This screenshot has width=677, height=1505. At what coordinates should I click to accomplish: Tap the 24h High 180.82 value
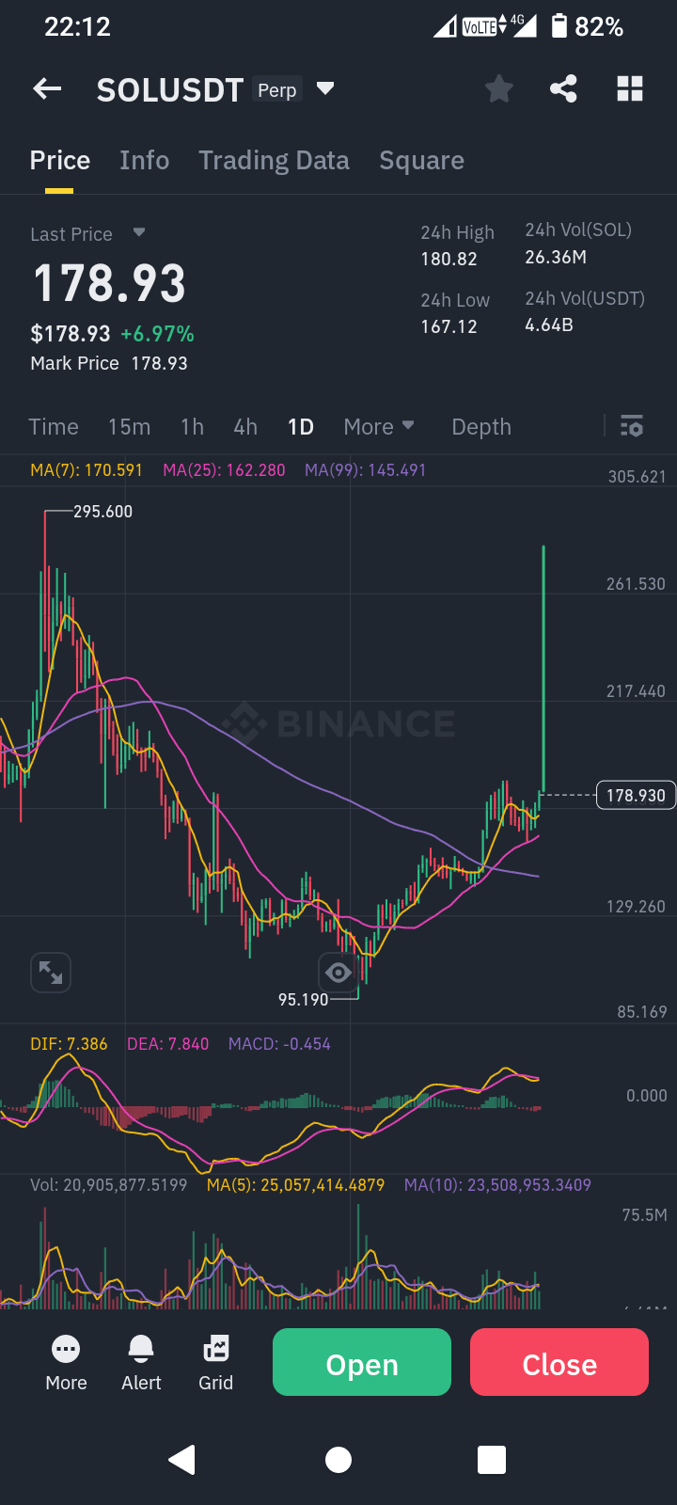(449, 259)
